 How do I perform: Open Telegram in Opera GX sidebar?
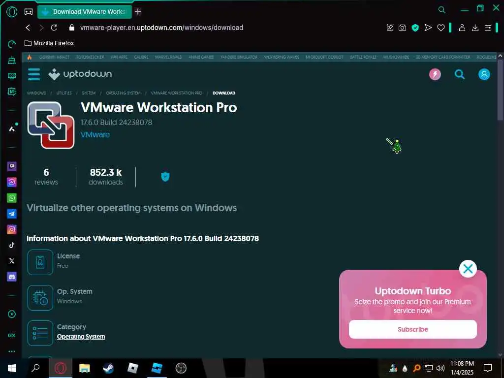coord(12,214)
